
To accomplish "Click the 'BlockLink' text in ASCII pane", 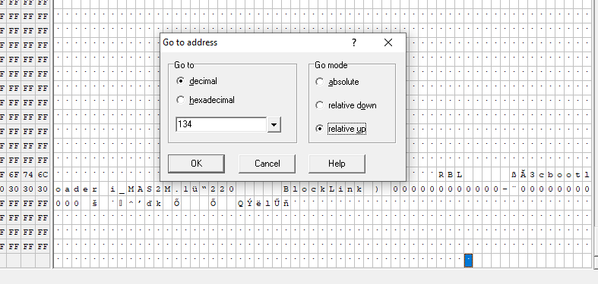I will (x=323, y=189).
